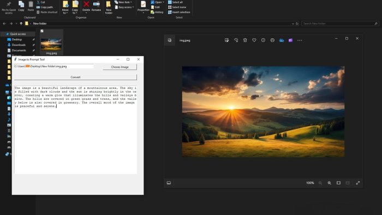
Task: Go up one folder level
Action: pos(21,23)
